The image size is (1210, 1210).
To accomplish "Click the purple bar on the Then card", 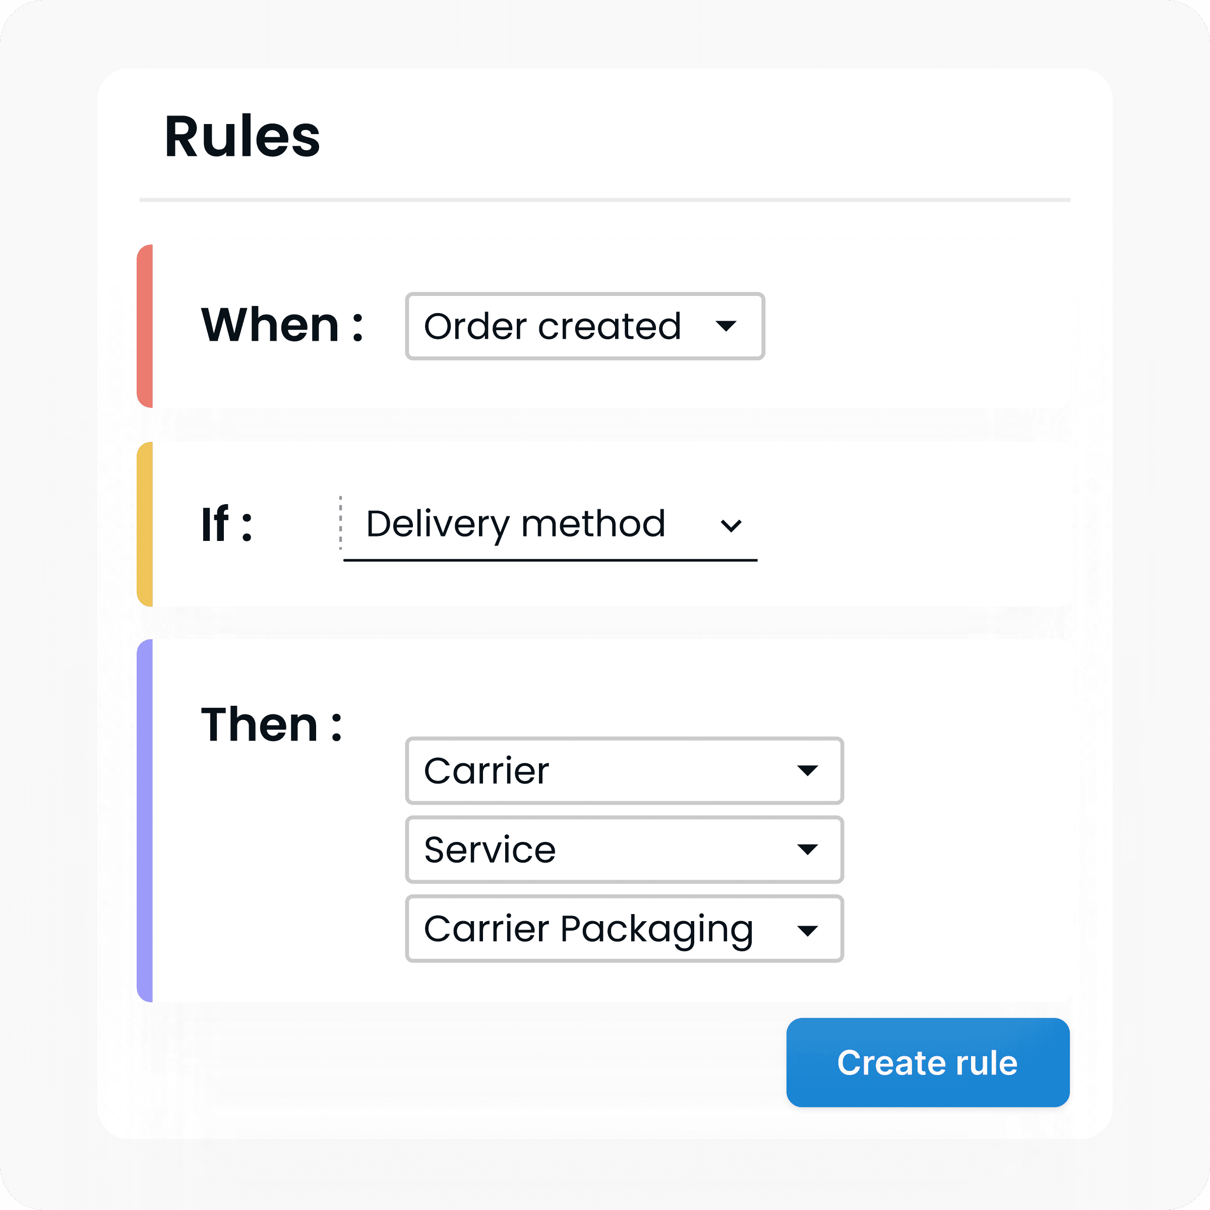I will point(145,820).
